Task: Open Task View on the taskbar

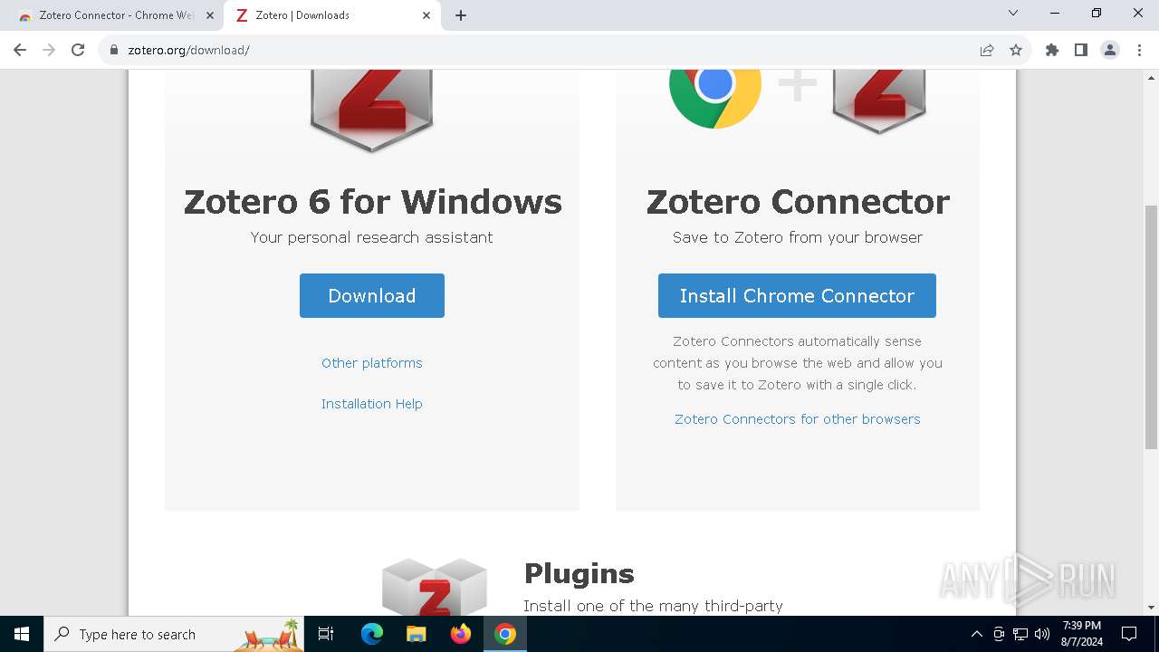Action: [326, 634]
